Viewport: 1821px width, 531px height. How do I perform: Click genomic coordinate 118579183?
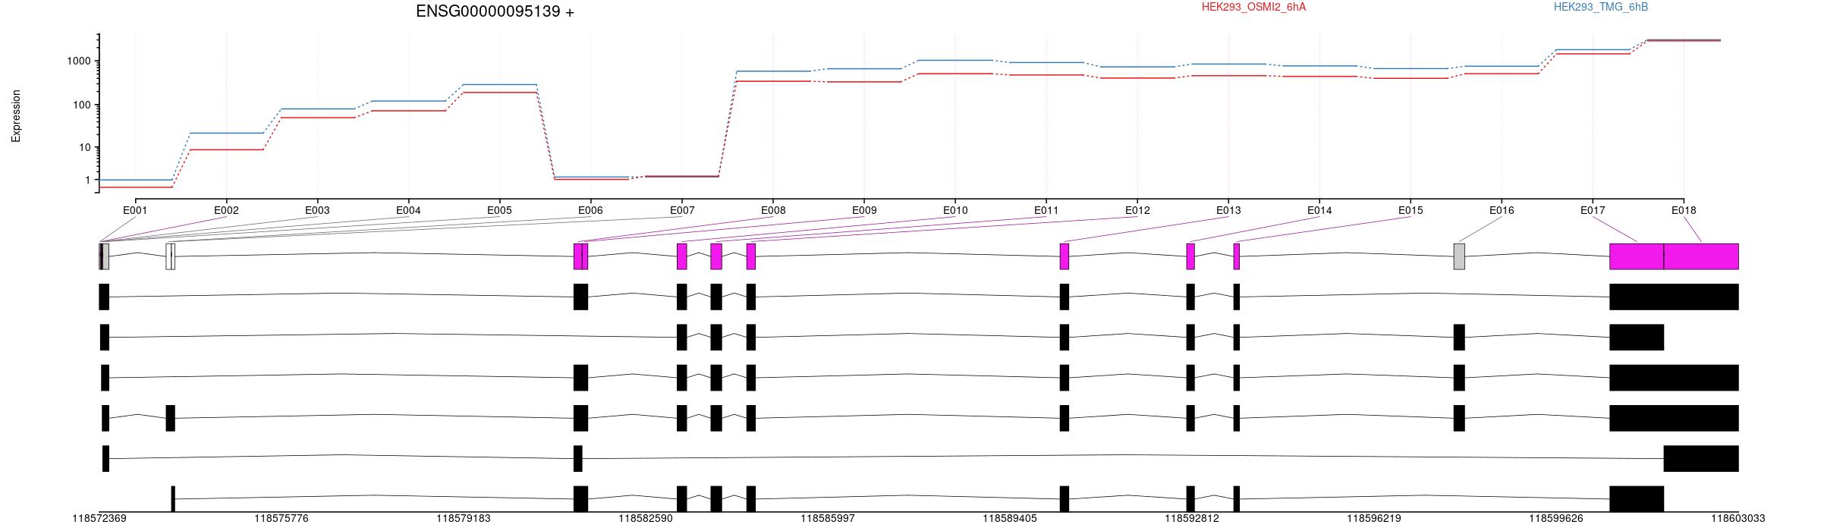464,519
